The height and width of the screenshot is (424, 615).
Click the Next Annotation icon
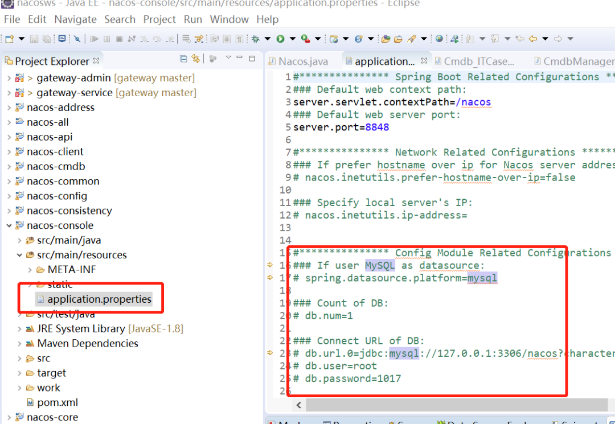click(469, 39)
